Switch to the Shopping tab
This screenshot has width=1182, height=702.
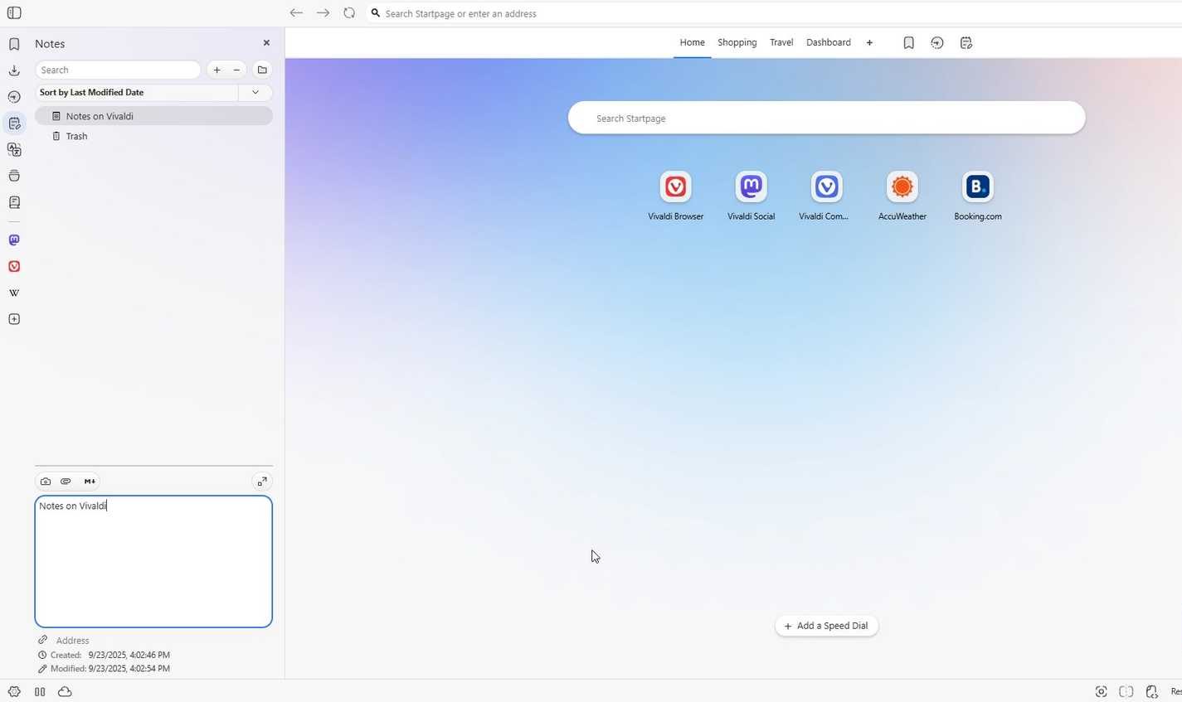(736, 42)
